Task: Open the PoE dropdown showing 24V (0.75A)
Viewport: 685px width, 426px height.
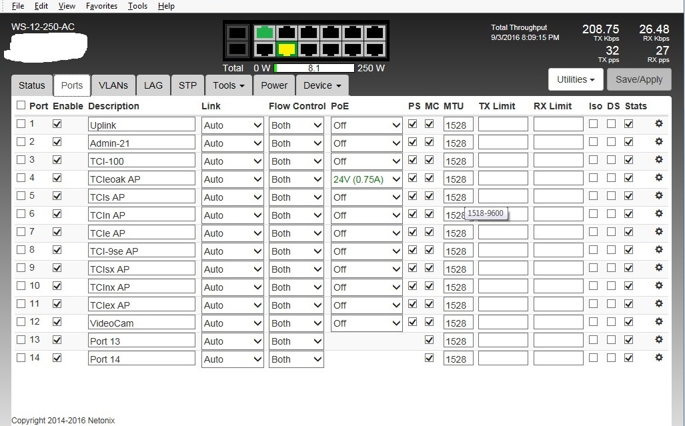Action: coord(367,179)
